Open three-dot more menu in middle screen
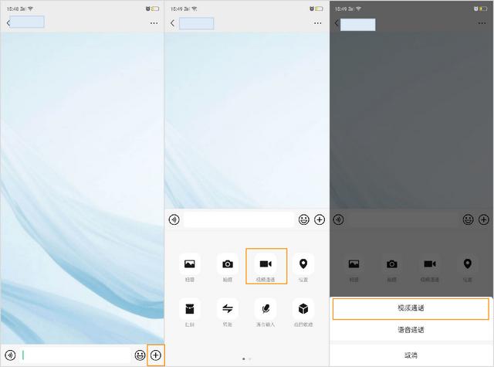Viewport: 494px width, 367px height. click(318, 23)
